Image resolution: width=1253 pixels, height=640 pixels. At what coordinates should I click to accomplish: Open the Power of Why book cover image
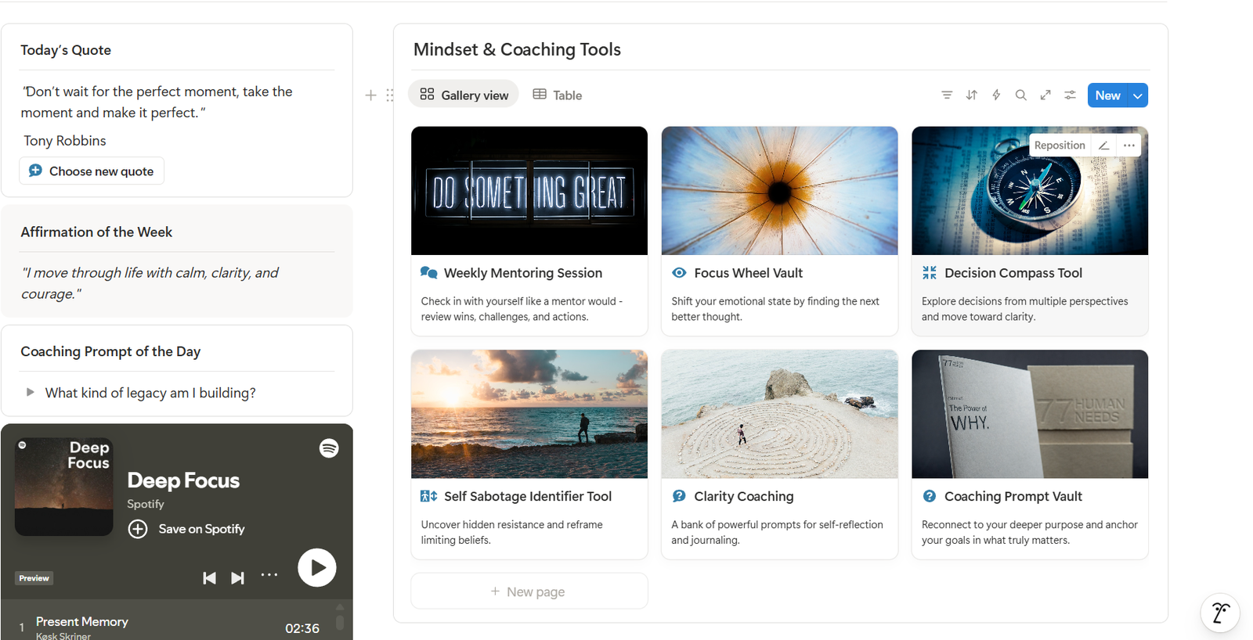[x=1030, y=414]
